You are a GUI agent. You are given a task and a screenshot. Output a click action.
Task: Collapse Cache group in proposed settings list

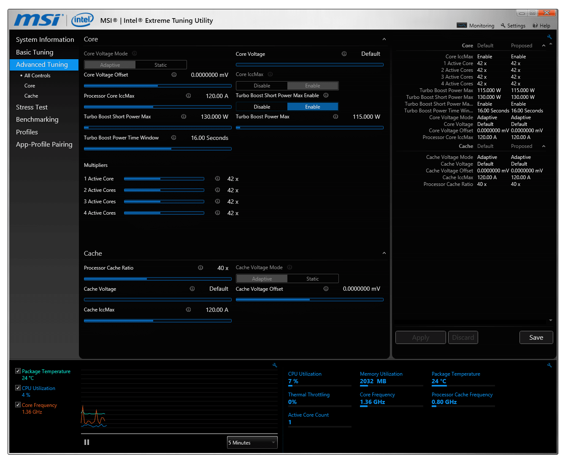(544, 146)
